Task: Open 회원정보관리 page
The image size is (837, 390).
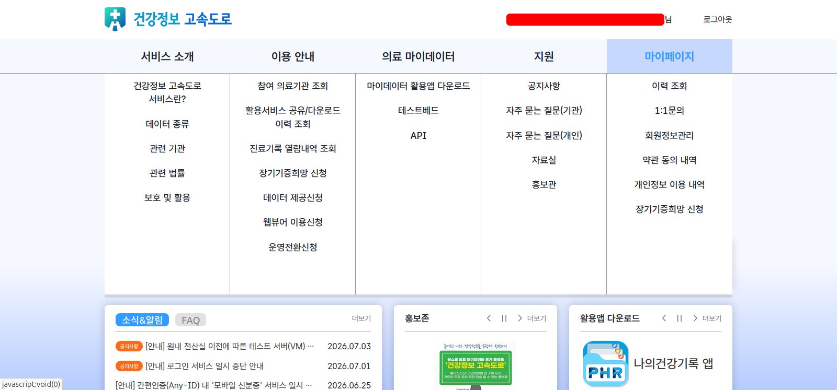Action: 670,135
